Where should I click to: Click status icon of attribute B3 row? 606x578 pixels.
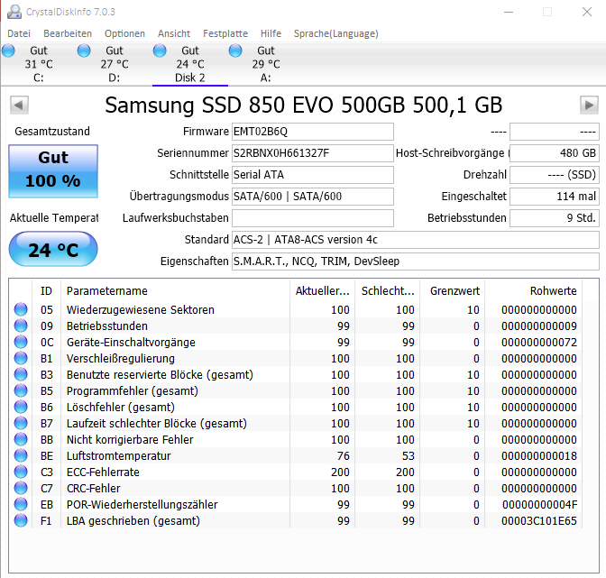21,374
